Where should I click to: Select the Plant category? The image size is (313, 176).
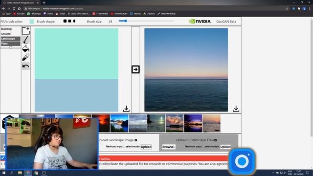click(10, 44)
